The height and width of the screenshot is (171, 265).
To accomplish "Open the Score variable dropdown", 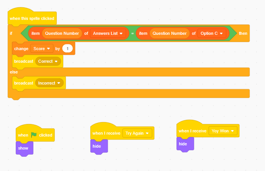I will coord(42,49).
